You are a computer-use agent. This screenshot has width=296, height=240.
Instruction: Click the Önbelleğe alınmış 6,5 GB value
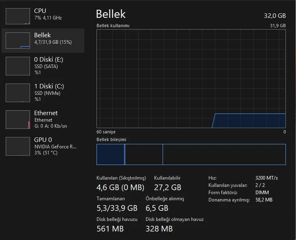click(x=157, y=208)
